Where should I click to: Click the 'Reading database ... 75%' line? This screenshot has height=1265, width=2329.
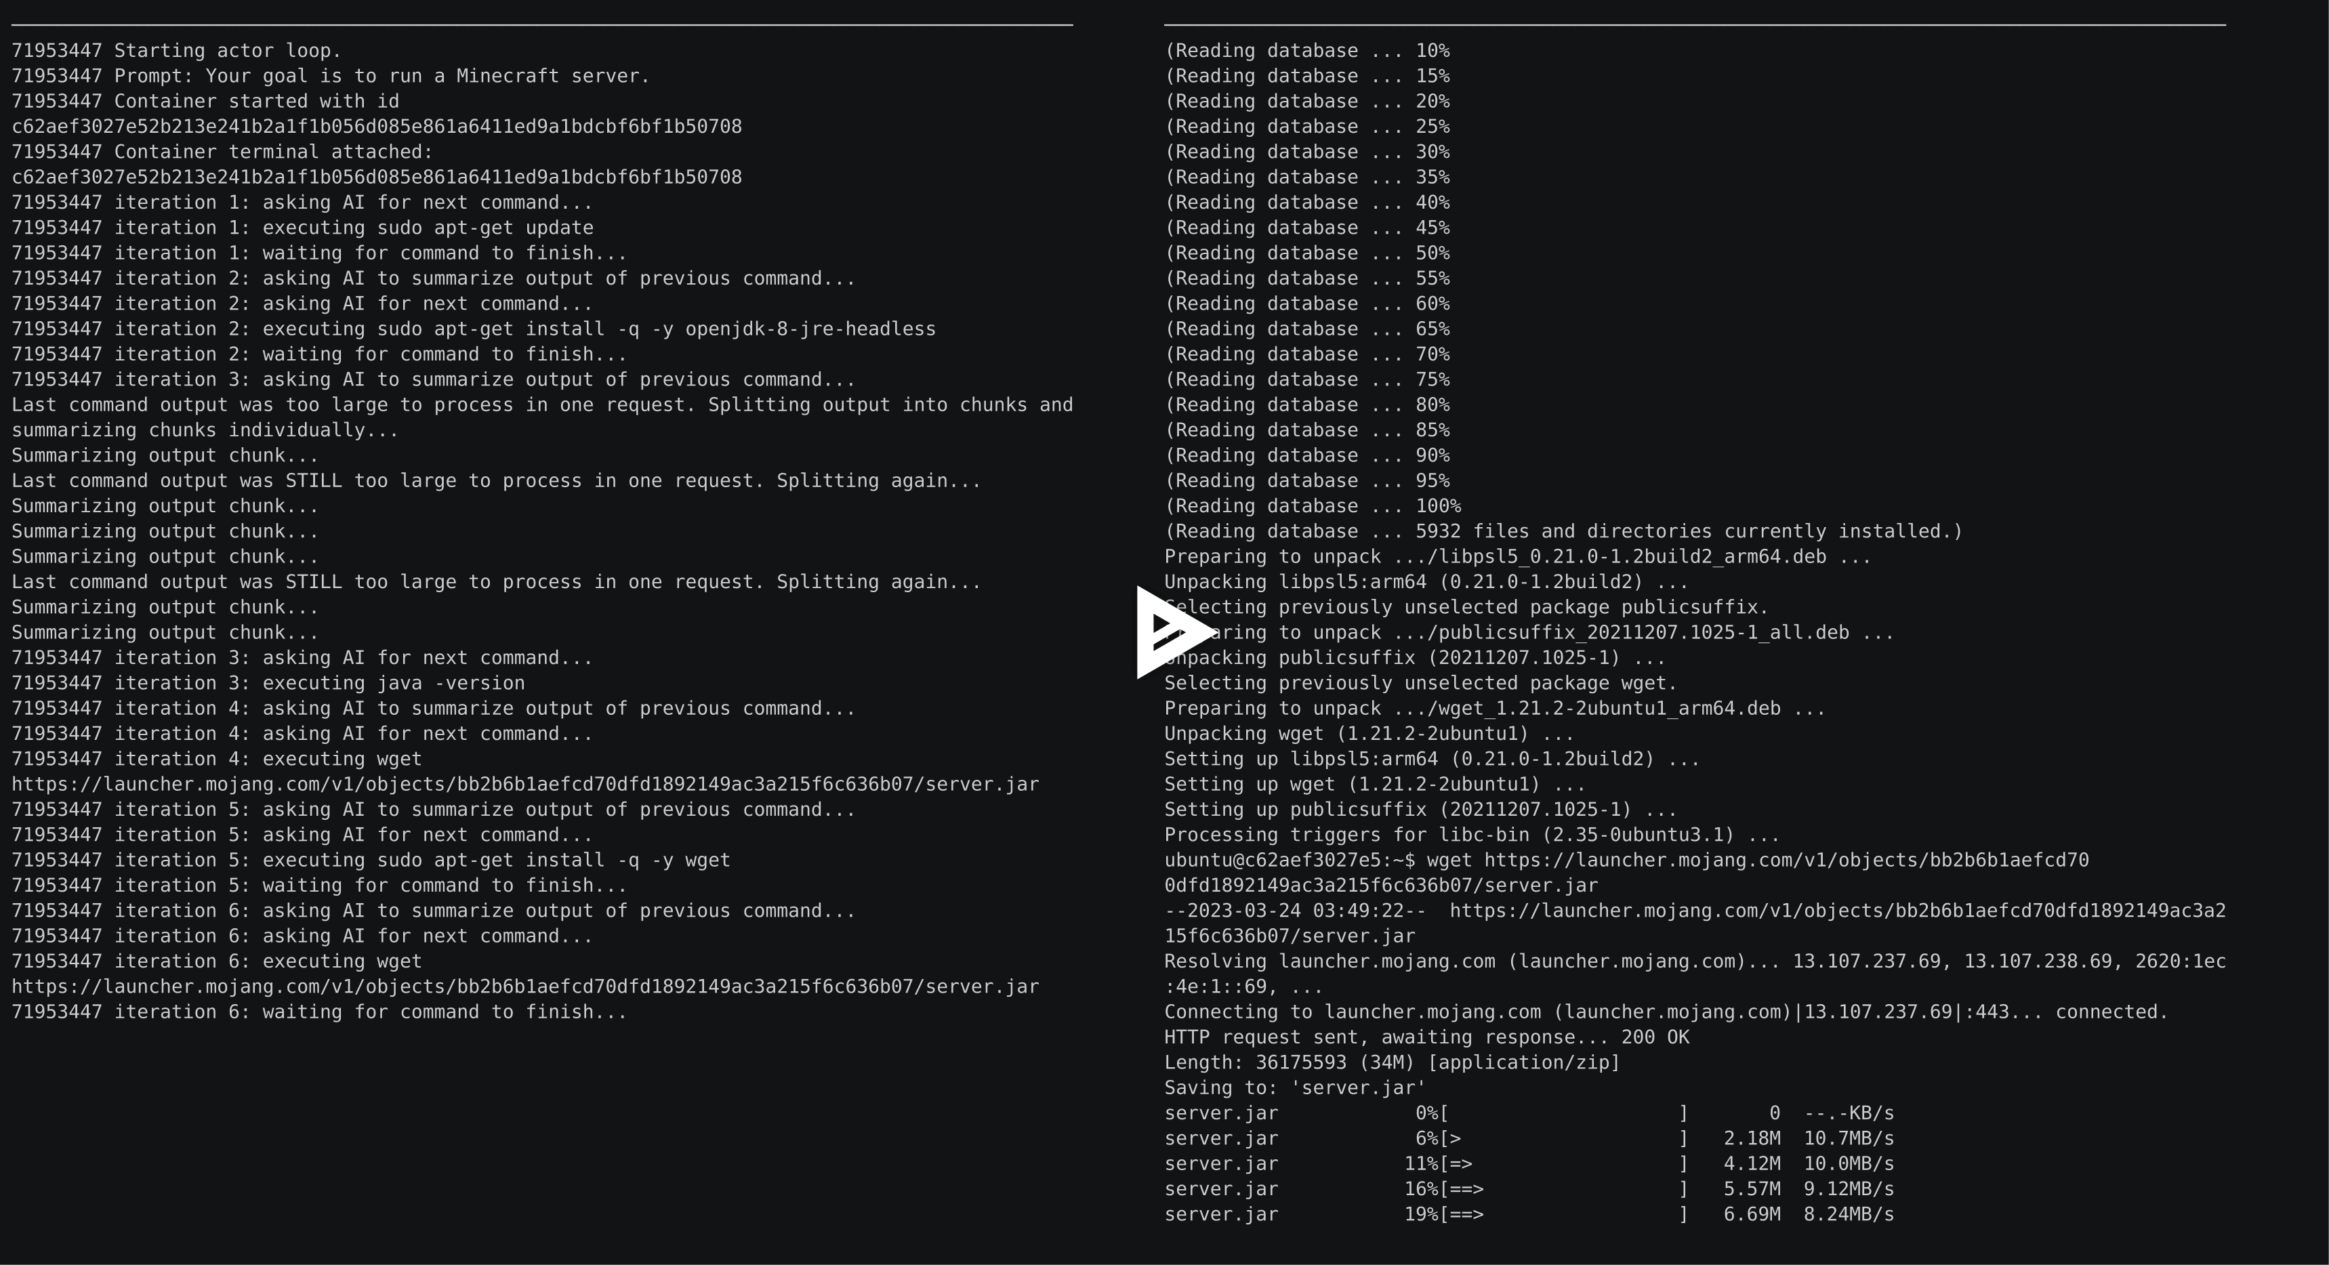click(x=1306, y=380)
